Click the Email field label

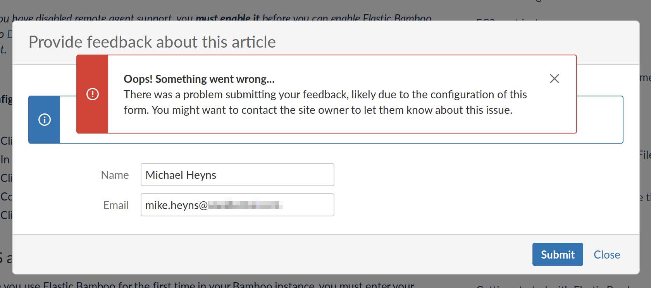point(116,205)
